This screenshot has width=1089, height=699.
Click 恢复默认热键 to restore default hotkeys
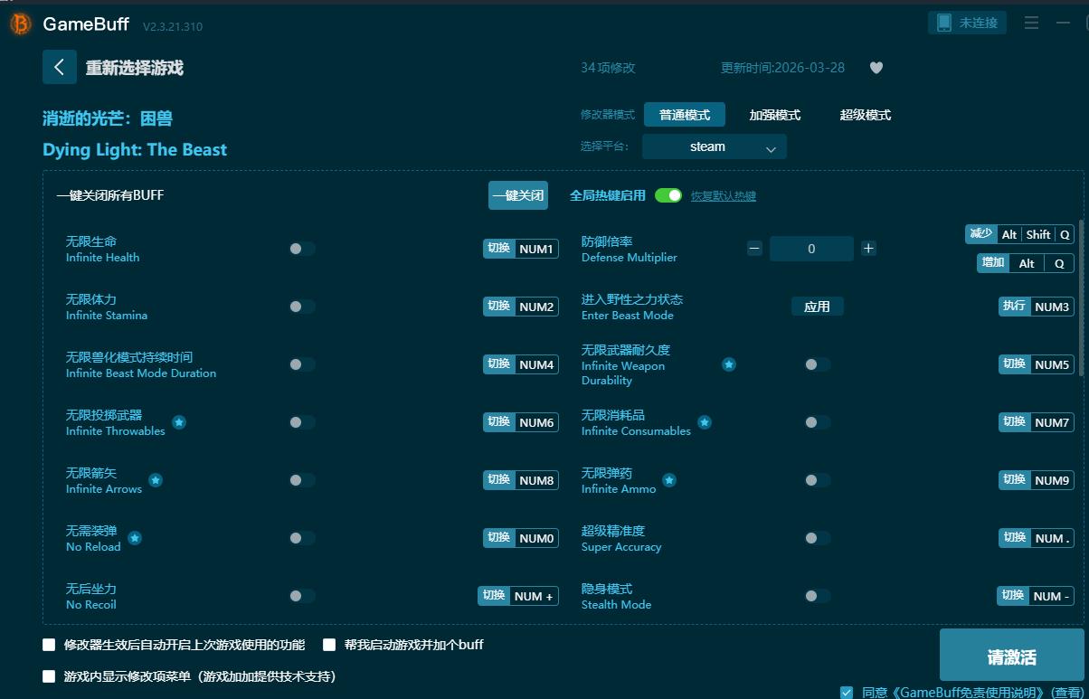pyautogui.click(x=723, y=194)
